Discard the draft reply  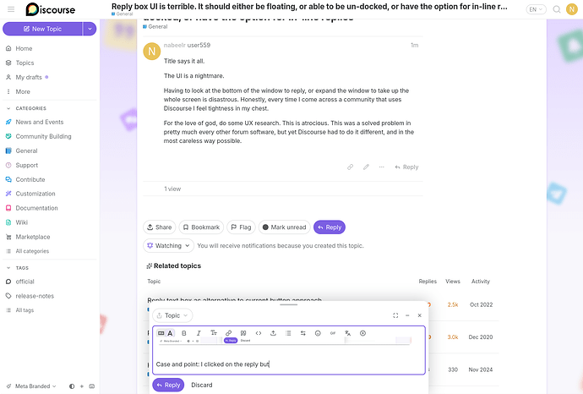pos(202,385)
